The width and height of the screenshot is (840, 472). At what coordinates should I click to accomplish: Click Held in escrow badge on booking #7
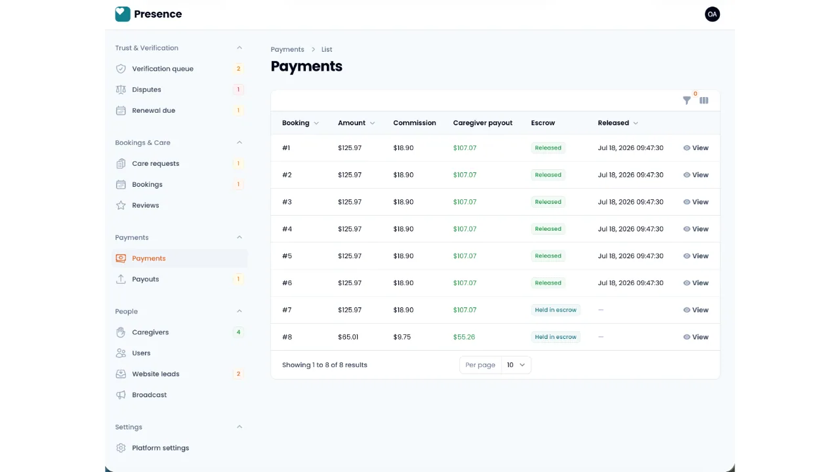coord(556,310)
